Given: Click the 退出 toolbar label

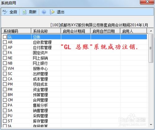Looking at the screenshot, I should coord(60,12).
